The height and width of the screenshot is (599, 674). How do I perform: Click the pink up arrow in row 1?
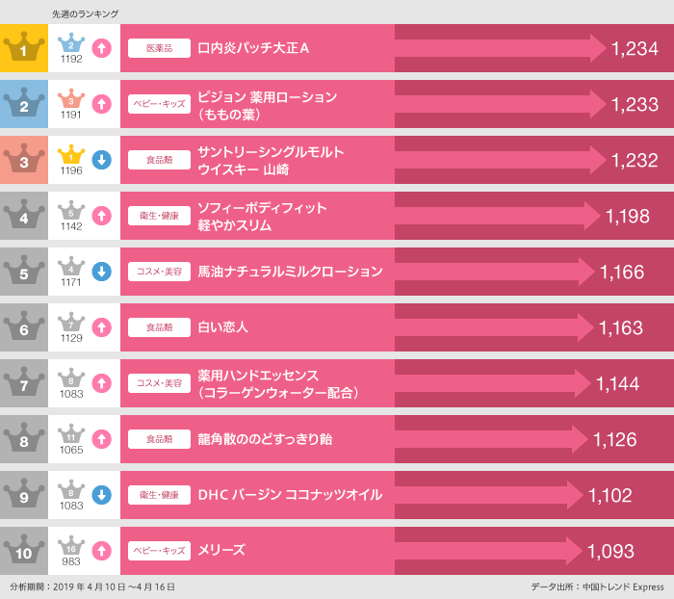pos(102,48)
